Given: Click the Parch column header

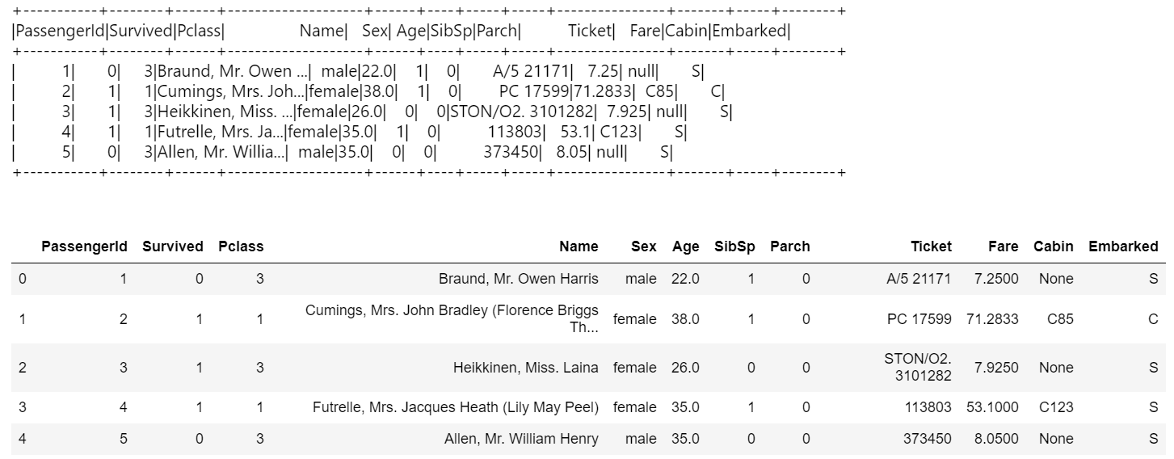Looking at the screenshot, I should coord(789,246).
